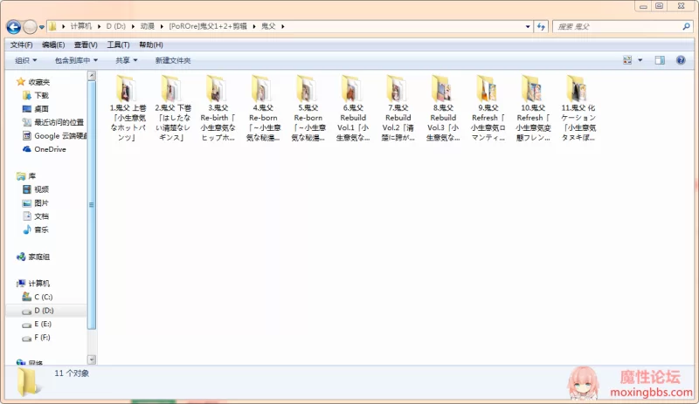Viewport: 699px width, 404px height.
Task: Select folder icon 11.鬼父 化ケーション
Action: [x=578, y=88]
